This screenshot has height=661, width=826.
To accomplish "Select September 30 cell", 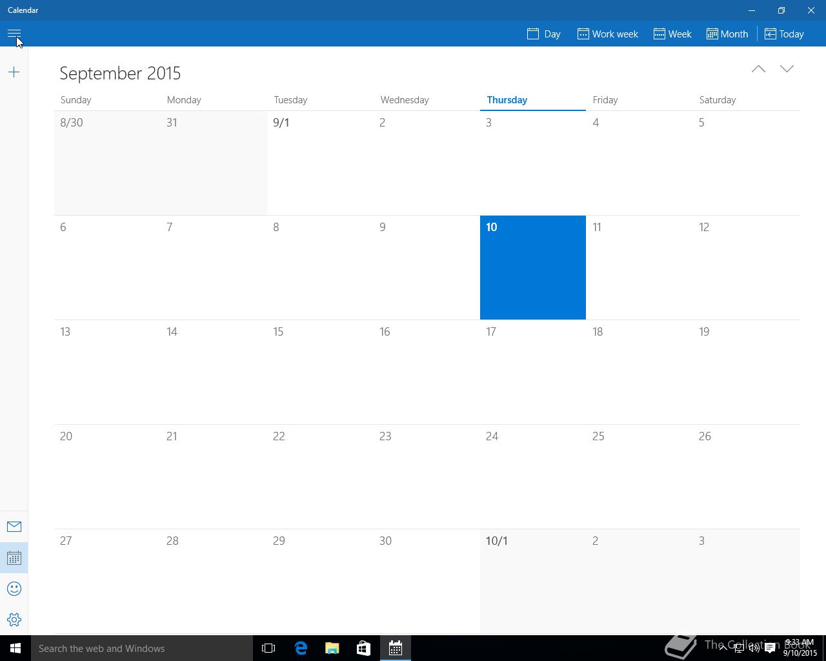I will tap(427, 581).
